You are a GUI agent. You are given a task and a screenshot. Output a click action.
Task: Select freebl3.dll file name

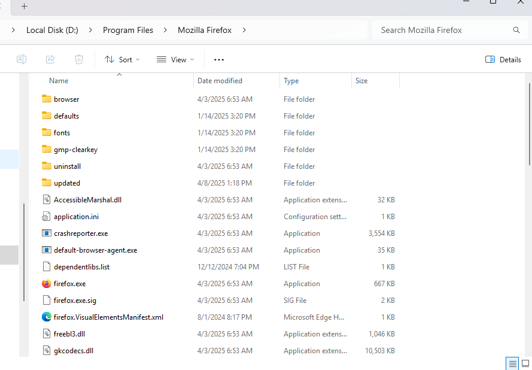click(69, 334)
